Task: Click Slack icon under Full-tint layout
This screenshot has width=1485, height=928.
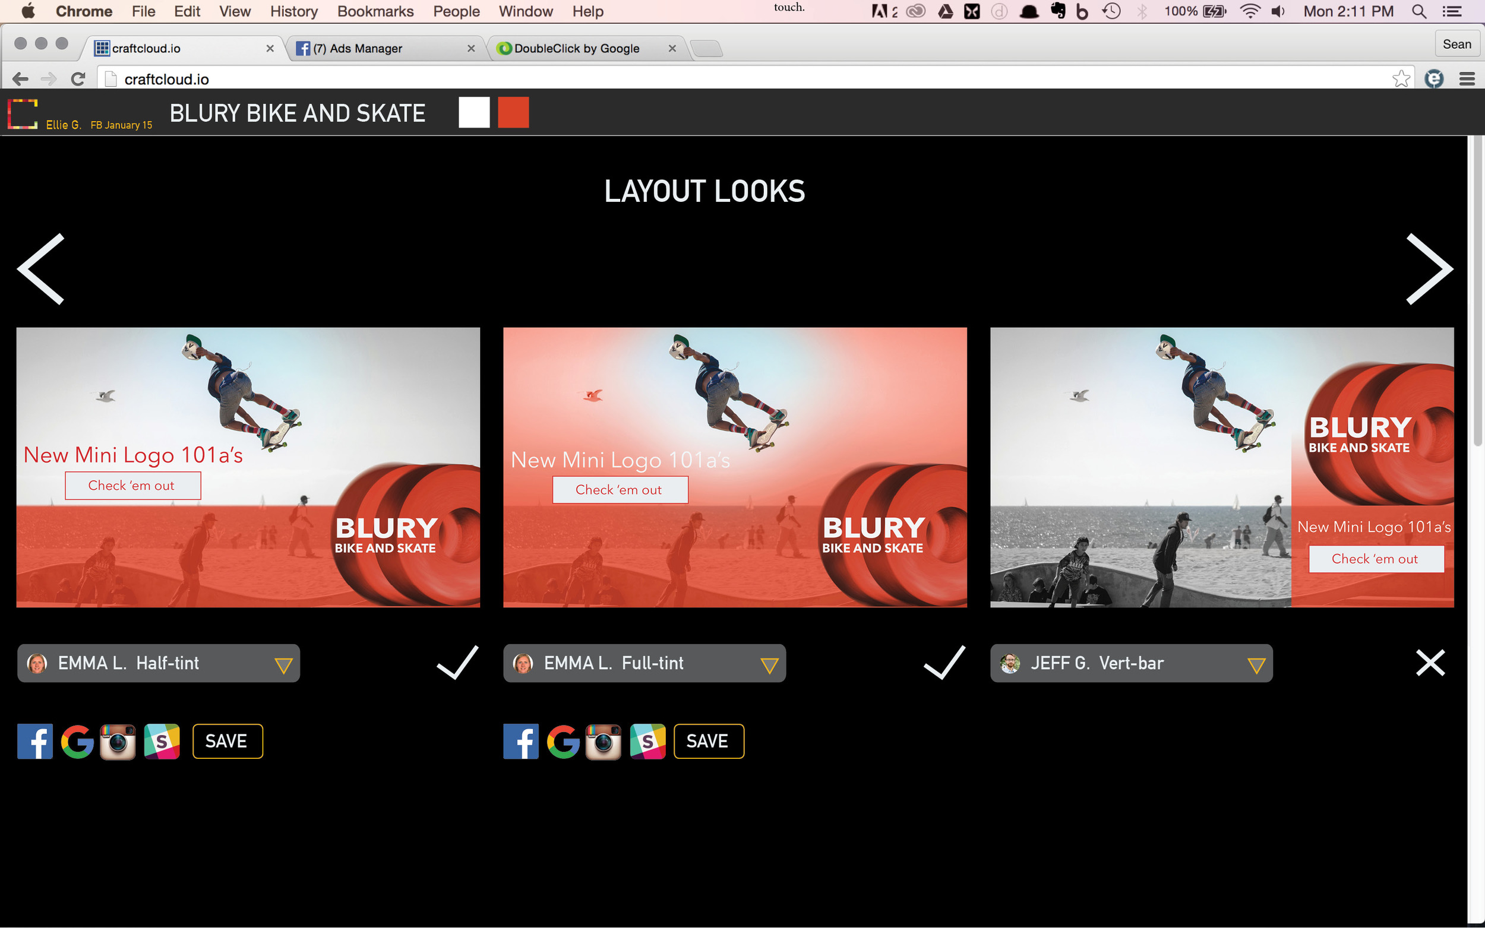Action: pyautogui.click(x=647, y=742)
